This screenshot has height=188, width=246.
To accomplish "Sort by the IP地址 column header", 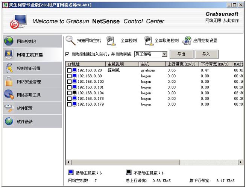I will click(x=85, y=64).
